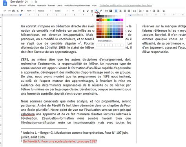Click the bulleted list icon

point(147,11)
